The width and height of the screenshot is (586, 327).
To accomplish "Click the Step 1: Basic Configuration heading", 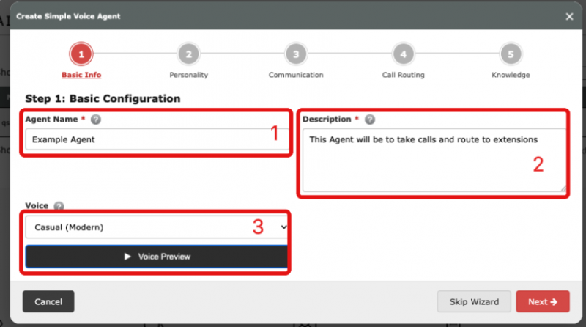I will tap(103, 98).
